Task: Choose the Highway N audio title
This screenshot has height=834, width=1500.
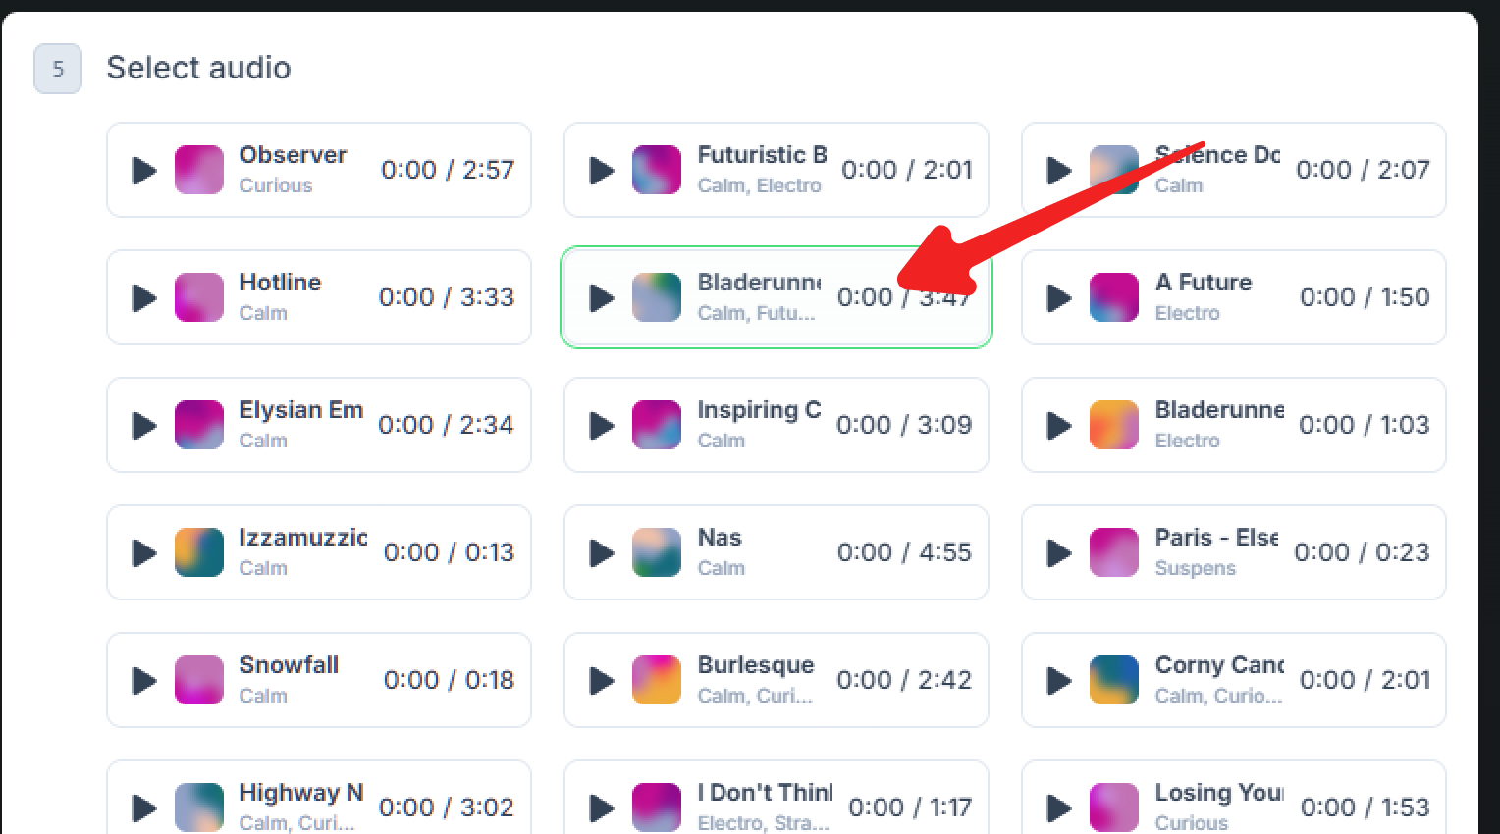Action: pos(301,793)
